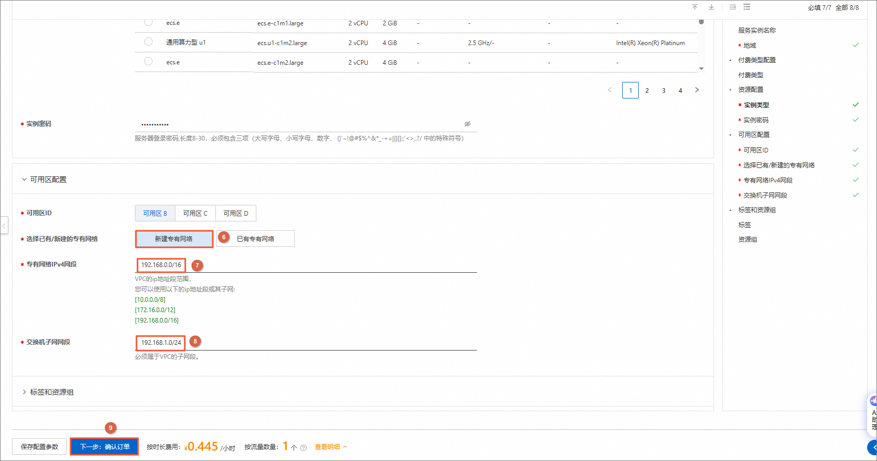The image size is (877, 461).
Task: Click the [172.16.0.0/12] hint text
Action: click(x=155, y=310)
